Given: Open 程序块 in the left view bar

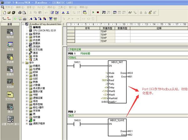Looking at the screenshot, I should (x=10, y=34).
